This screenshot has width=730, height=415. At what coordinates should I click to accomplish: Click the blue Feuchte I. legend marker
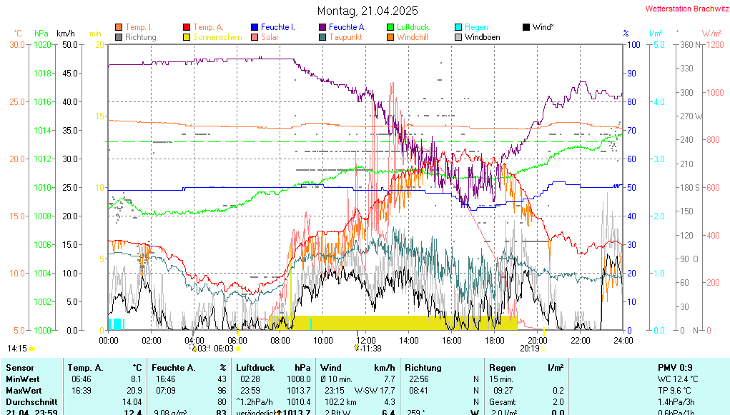tap(255, 27)
